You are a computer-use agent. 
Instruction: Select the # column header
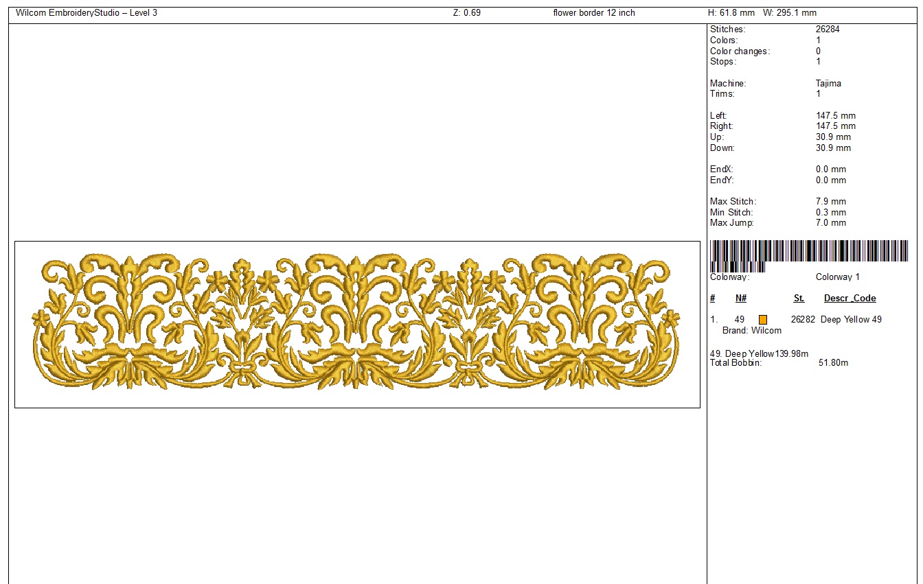pos(713,299)
